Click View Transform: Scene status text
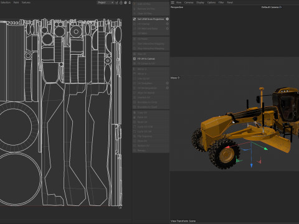The width and height of the screenshot is (299, 224). [x=183, y=221]
